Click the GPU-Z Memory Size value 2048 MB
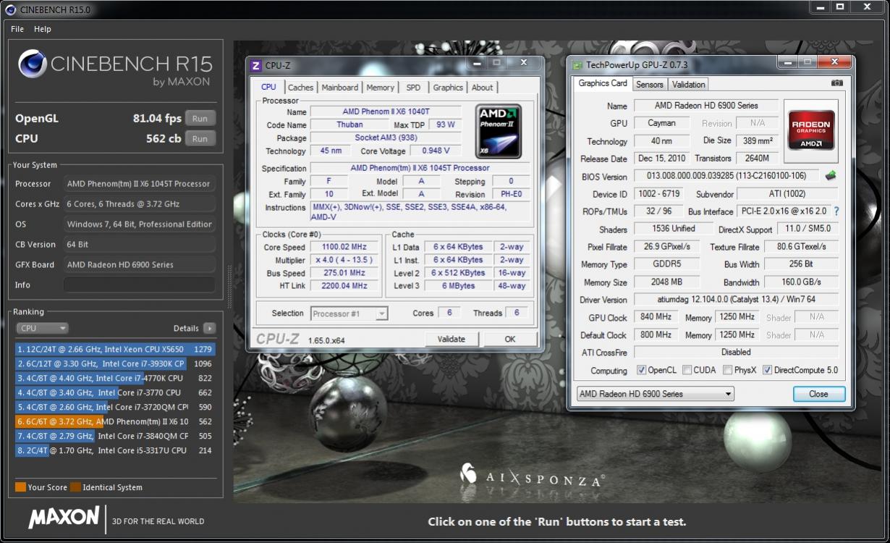Viewport: 890px width, 543px height. pyautogui.click(x=667, y=282)
